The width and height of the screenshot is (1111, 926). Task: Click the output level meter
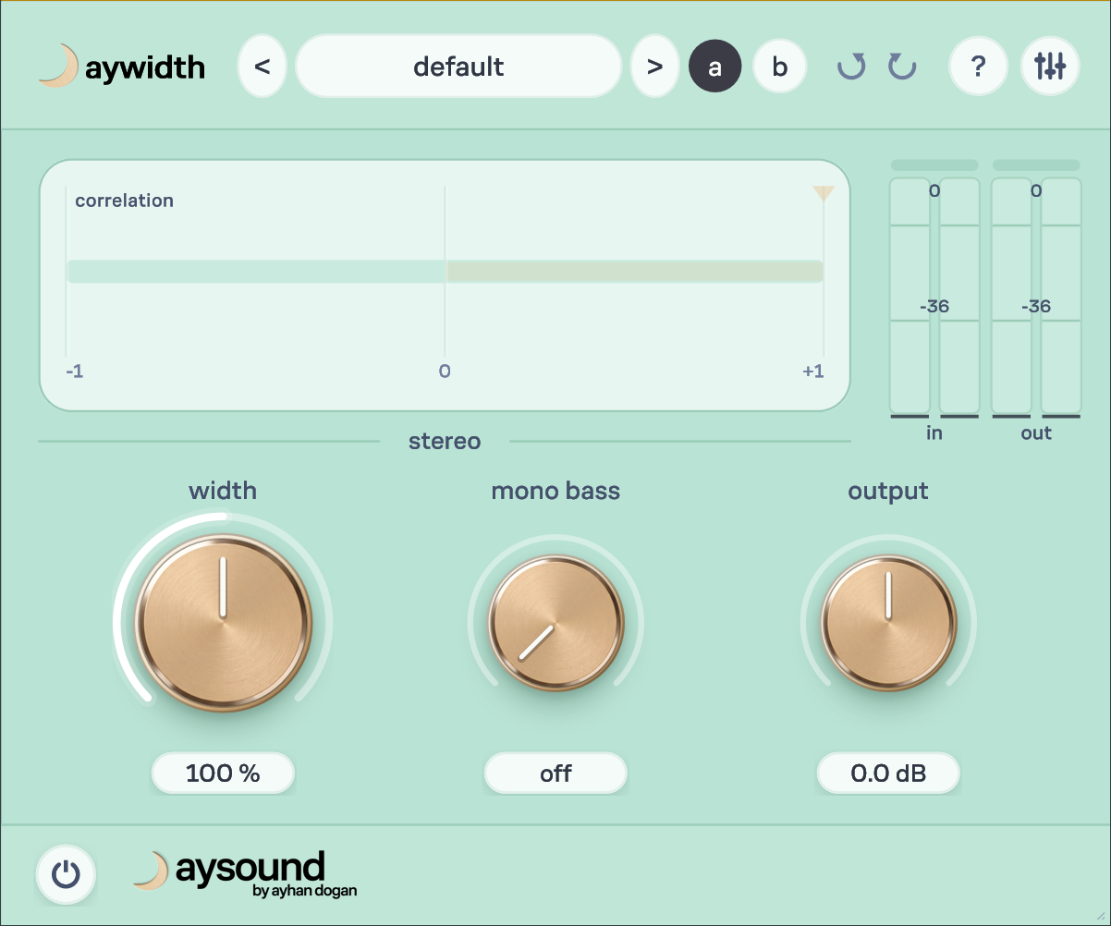[x=1036, y=296]
